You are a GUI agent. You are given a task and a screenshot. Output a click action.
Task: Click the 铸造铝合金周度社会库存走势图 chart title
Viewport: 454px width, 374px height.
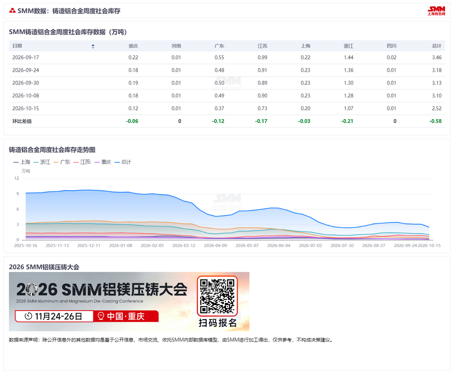[x=52, y=150]
